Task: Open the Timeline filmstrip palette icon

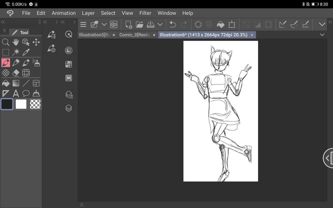Action: pyautogui.click(x=69, y=78)
